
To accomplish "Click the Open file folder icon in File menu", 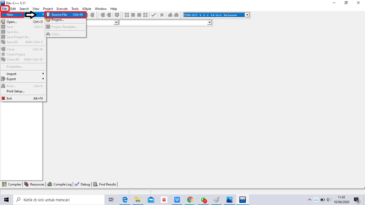I will 3,22.
